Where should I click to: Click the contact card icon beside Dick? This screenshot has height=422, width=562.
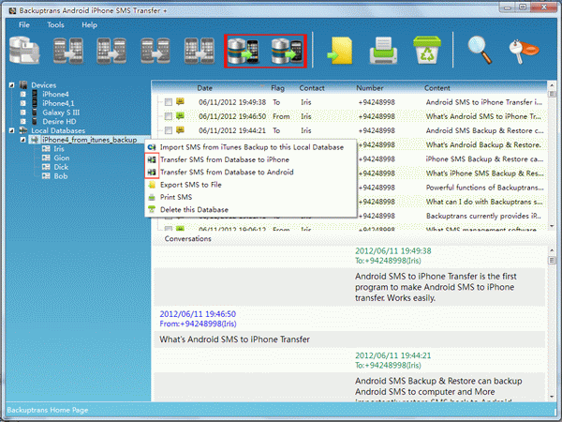pyautogui.click(x=46, y=167)
